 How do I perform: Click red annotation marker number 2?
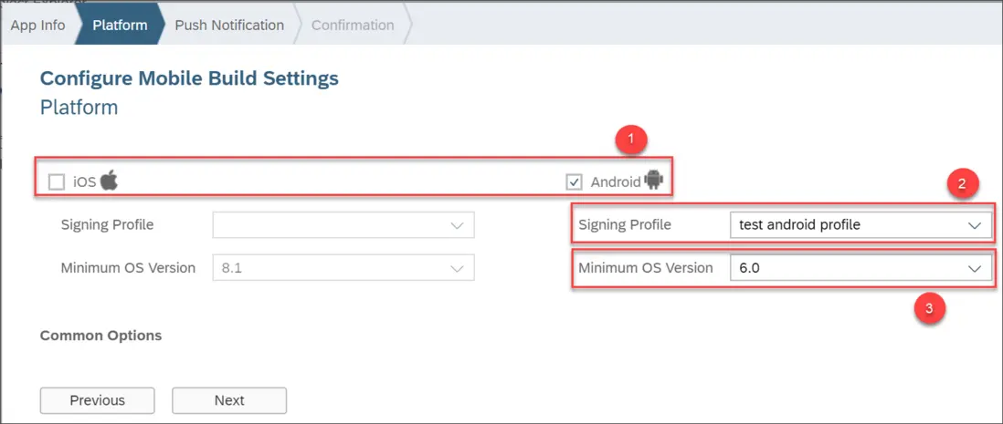coord(960,186)
